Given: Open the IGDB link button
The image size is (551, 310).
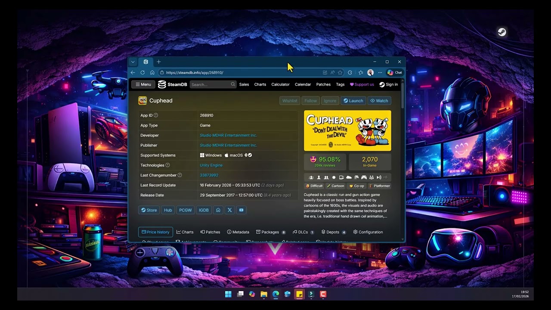Looking at the screenshot, I should pos(204,210).
